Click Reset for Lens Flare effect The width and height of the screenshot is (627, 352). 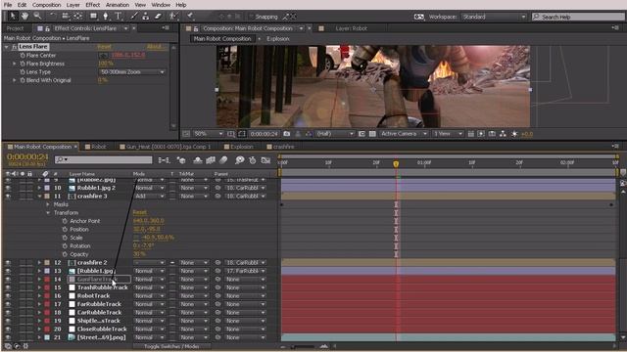coord(105,47)
